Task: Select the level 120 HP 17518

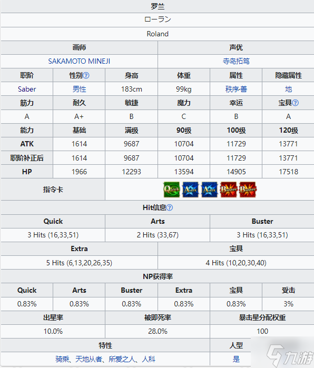Action: point(288,172)
